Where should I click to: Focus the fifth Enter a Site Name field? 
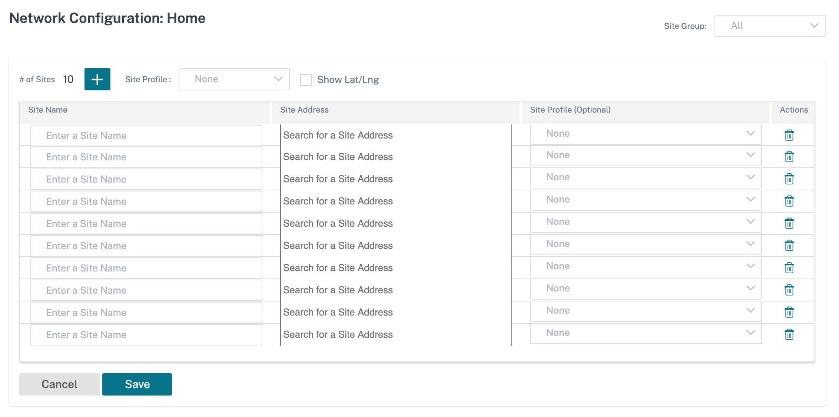[x=146, y=224]
